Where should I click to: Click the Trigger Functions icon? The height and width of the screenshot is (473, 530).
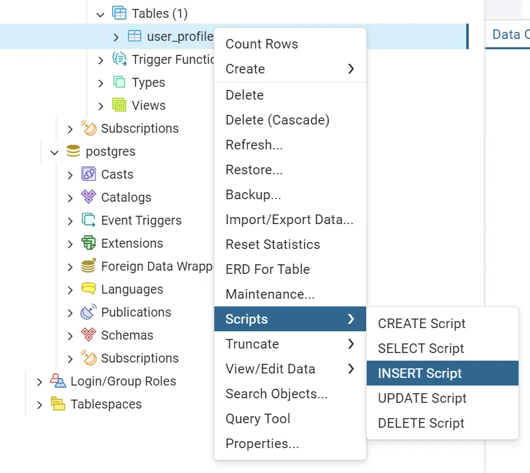(119, 59)
